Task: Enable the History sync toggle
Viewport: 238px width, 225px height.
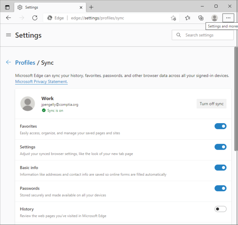Action: tap(220, 209)
